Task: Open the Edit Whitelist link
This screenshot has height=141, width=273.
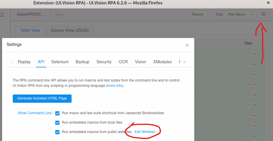Action: click(x=145, y=132)
